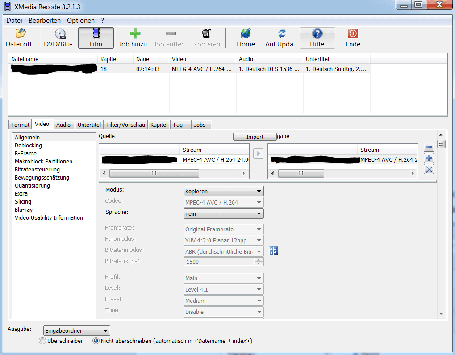Open the Farbmodus YUV 4:2:0 dropdown
The height and width of the screenshot is (355, 455).
[x=223, y=240]
